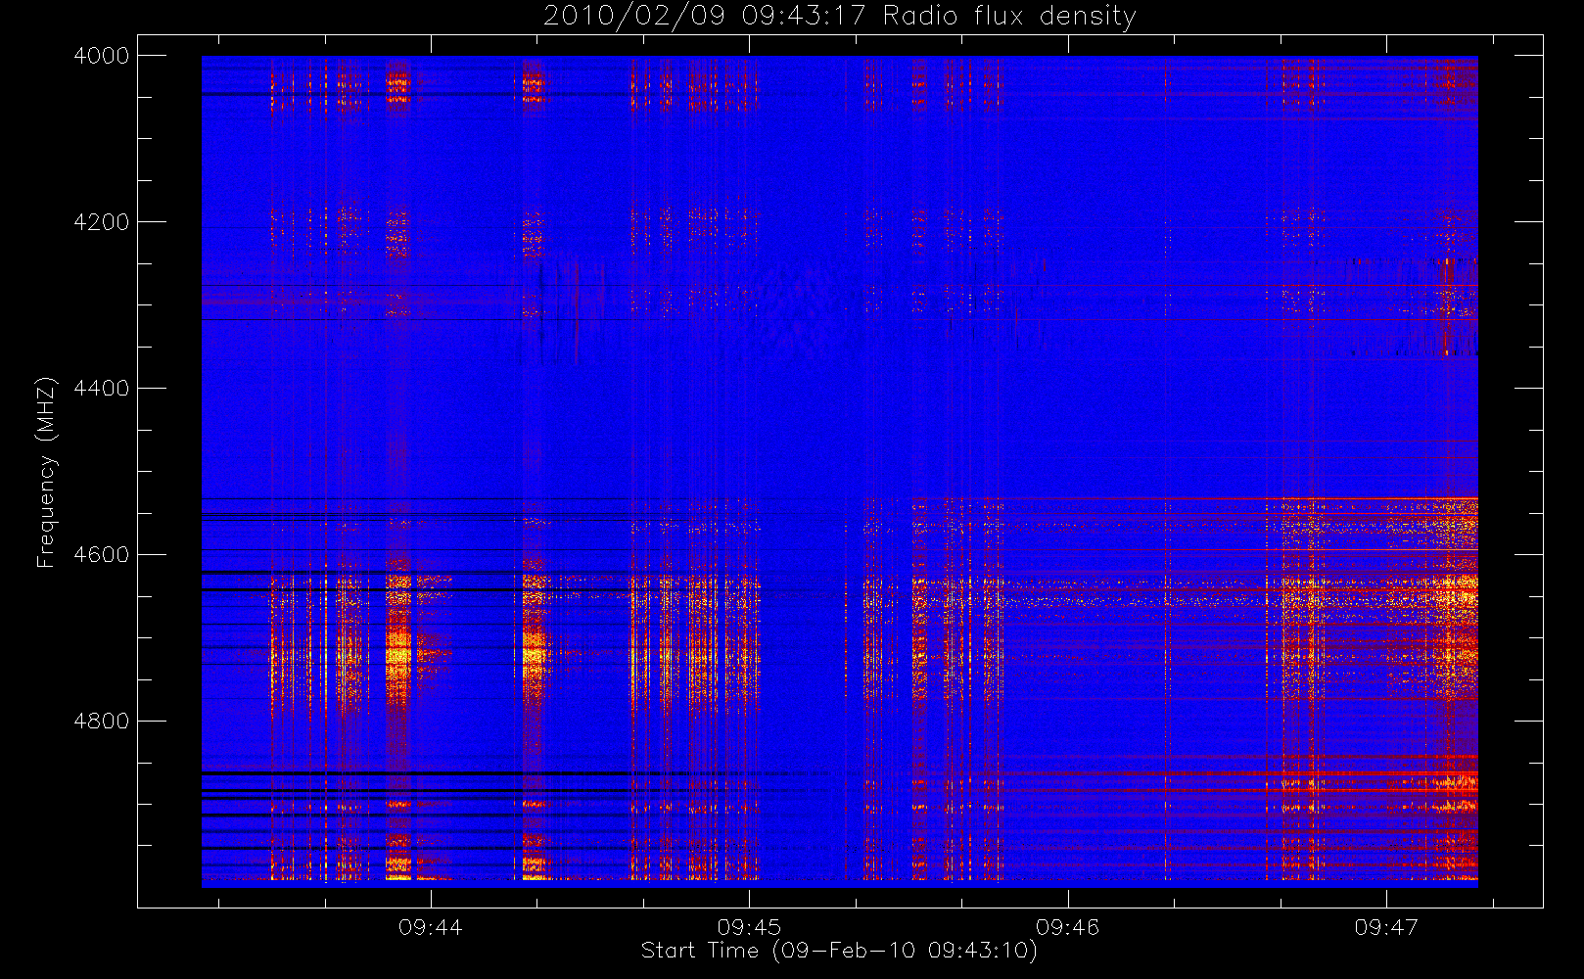The width and height of the screenshot is (1584, 979).
Task: Select the 4000 frequency tick label
Action: coord(102,56)
